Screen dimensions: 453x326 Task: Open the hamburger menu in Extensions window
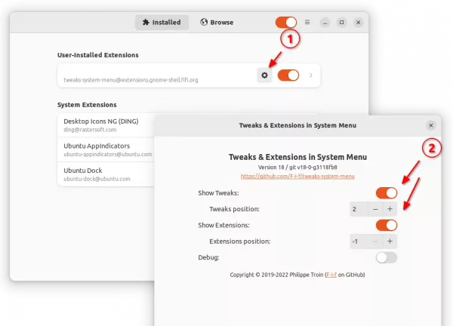[307, 22]
